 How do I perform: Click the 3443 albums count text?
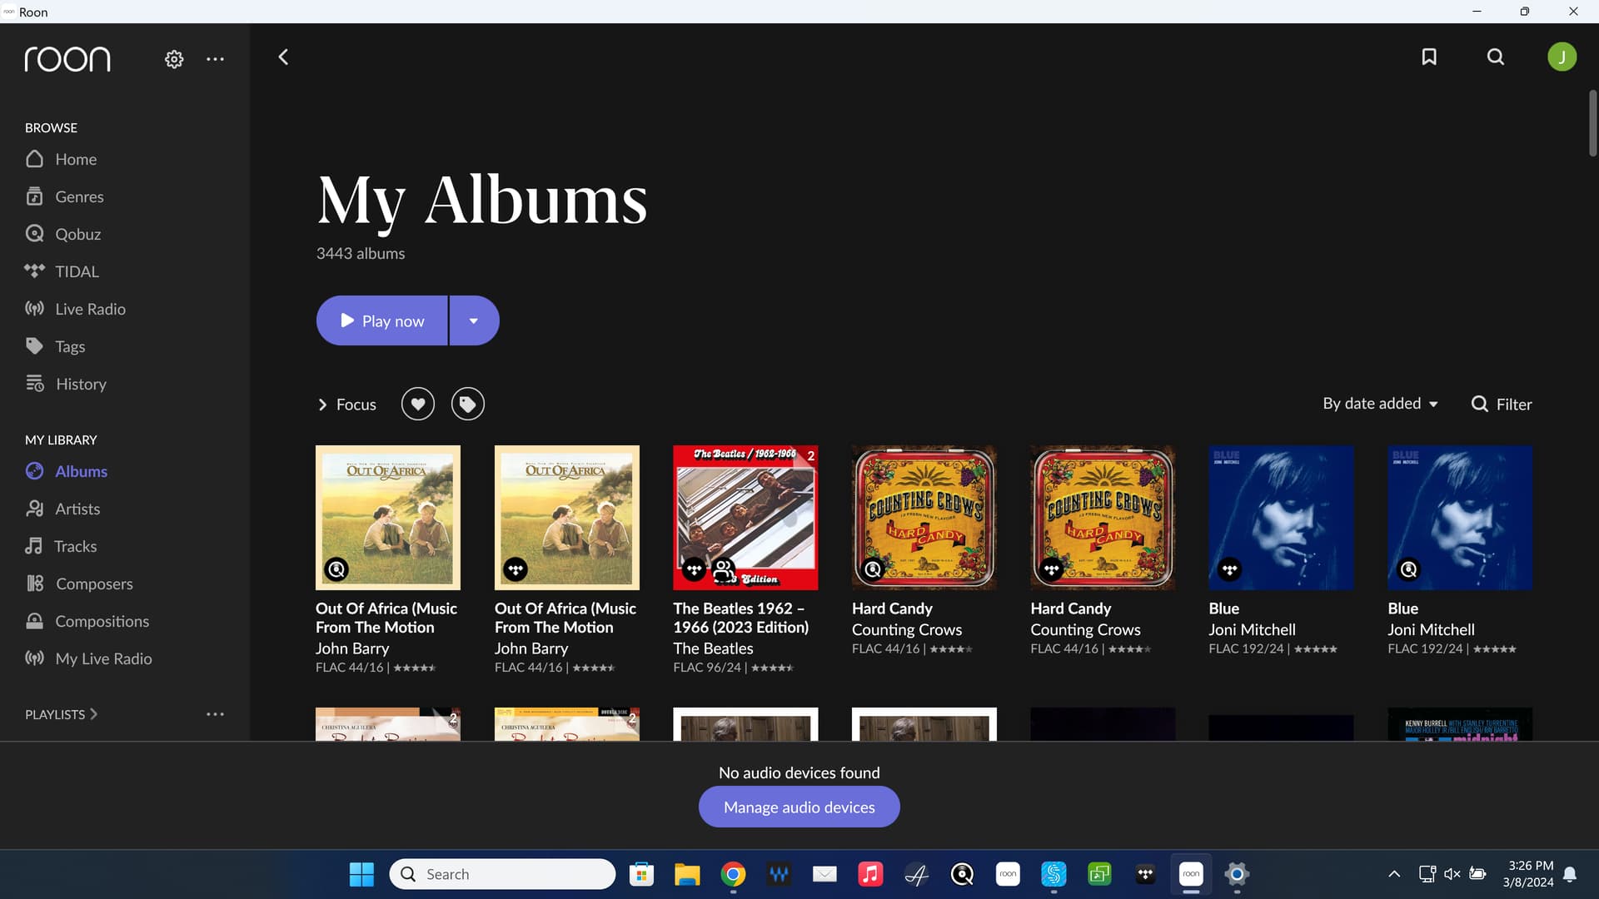click(361, 253)
